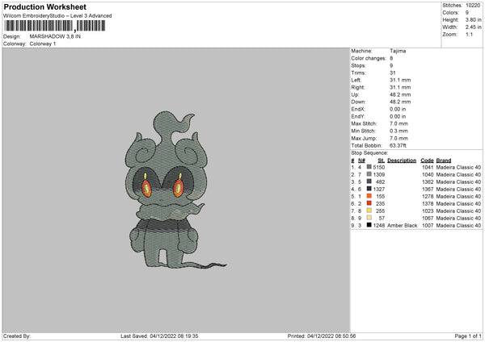The height and width of the screenshot is (342, 485).
Task: Click the black swatch for Amber Black
Action: (x=369, y=225)
